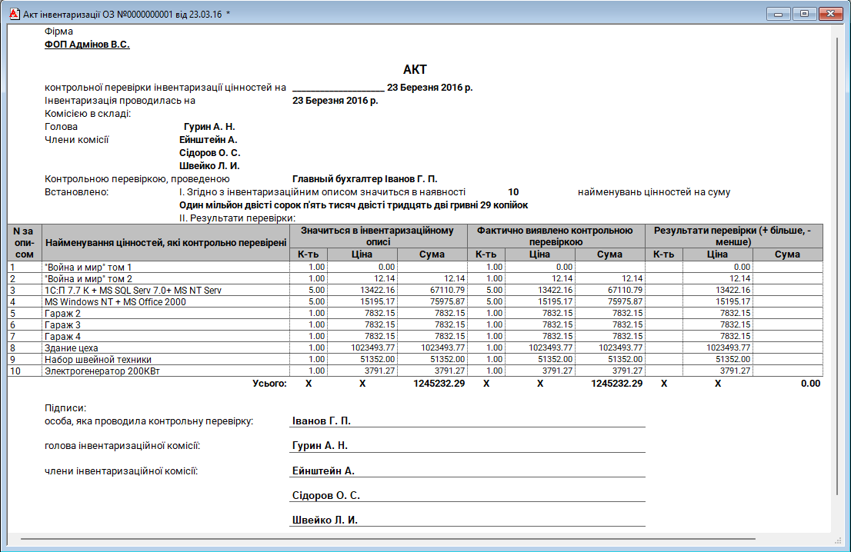851x552 pixels.
Task: Select the Результати перевірки column header
Action: pyautogui.click(x=733, y=235)
